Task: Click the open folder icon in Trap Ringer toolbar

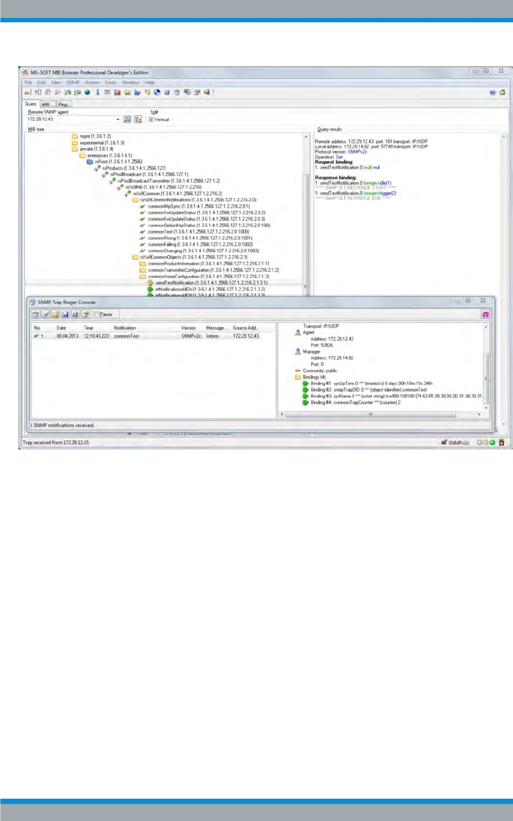Action: tap(56, 314)
